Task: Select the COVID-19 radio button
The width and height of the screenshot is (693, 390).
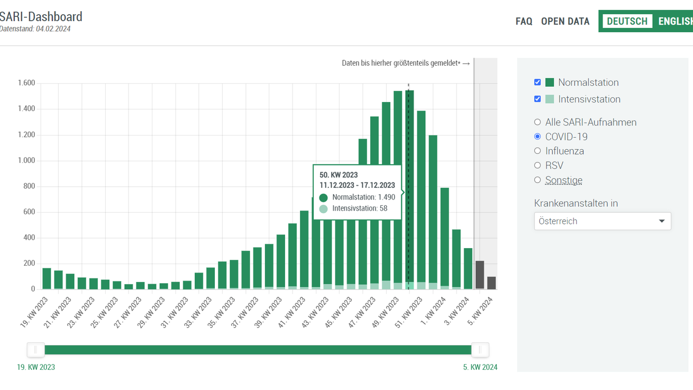Action: 537,137
